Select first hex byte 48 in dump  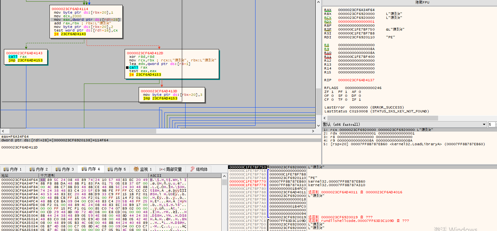(x=43, y=180)
